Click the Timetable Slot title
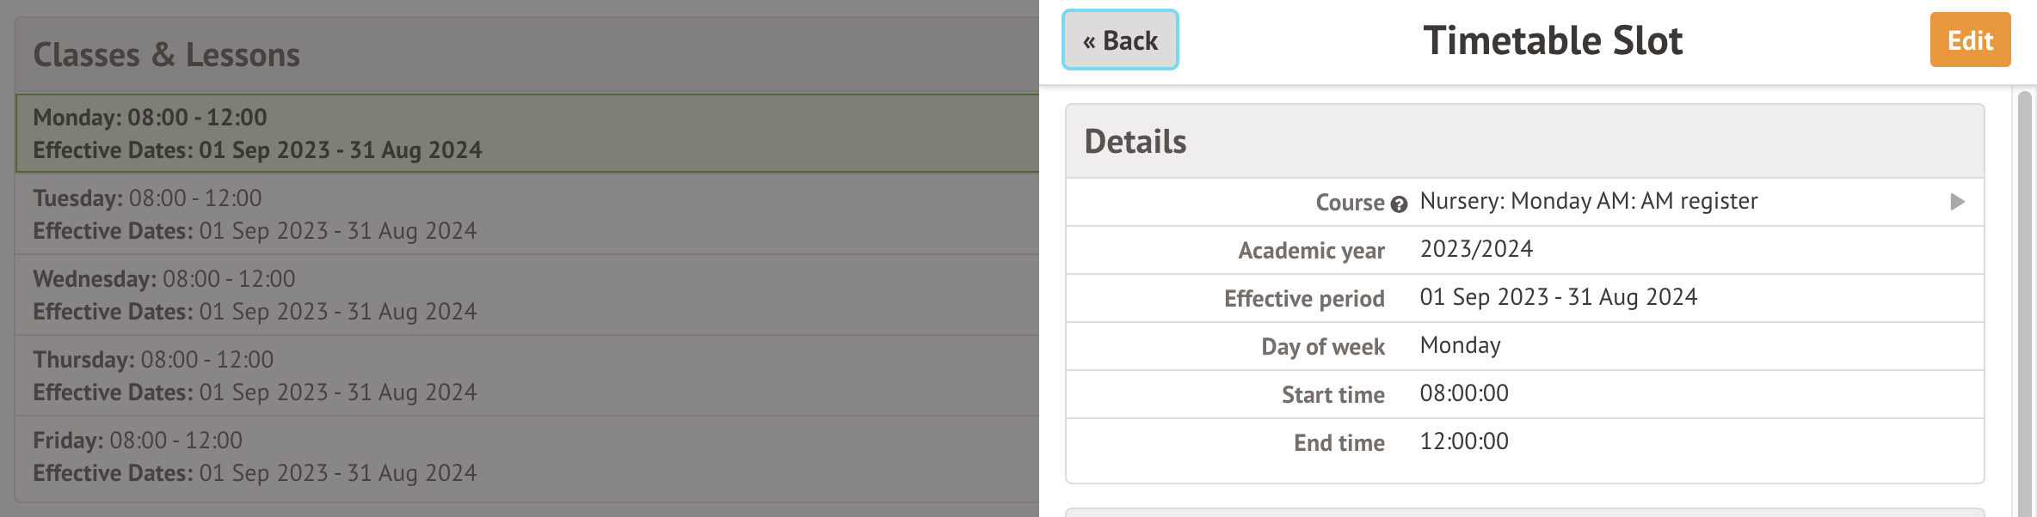 click(1552, 40)
